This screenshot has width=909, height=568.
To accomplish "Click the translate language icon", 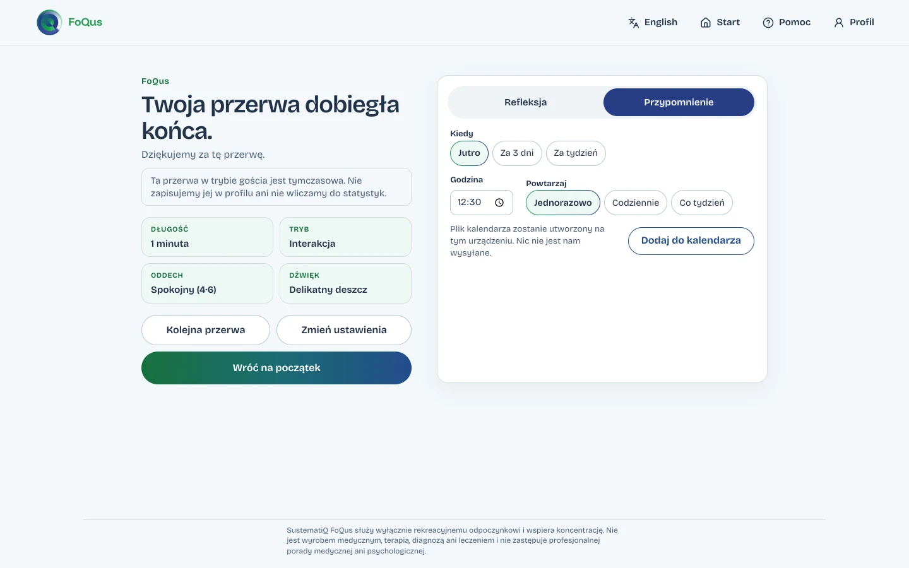I will click(x=634, y=23).
